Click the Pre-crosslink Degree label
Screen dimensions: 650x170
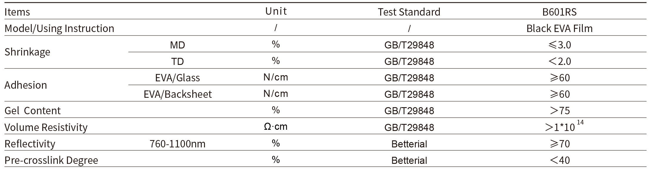point(51,160)
